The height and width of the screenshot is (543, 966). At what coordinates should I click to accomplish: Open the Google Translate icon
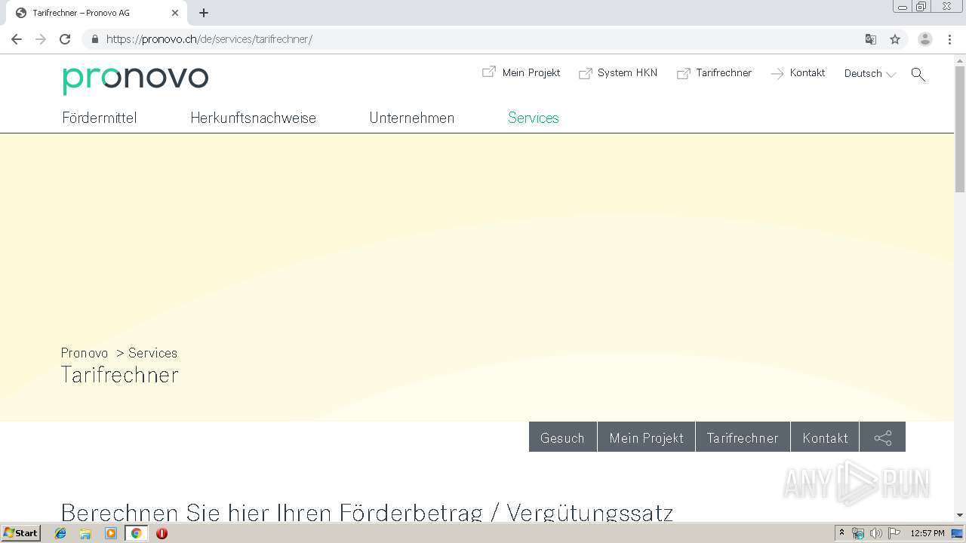click(x=871, y=39)
